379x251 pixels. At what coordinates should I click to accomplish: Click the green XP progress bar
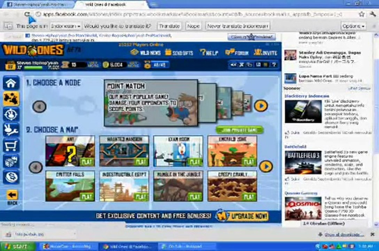[x=33, y=68]
